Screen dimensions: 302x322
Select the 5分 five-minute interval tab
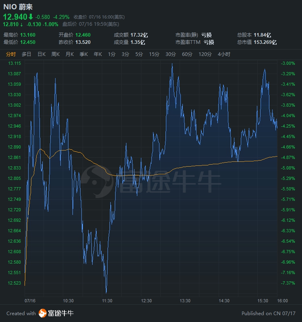coord(139,54)
